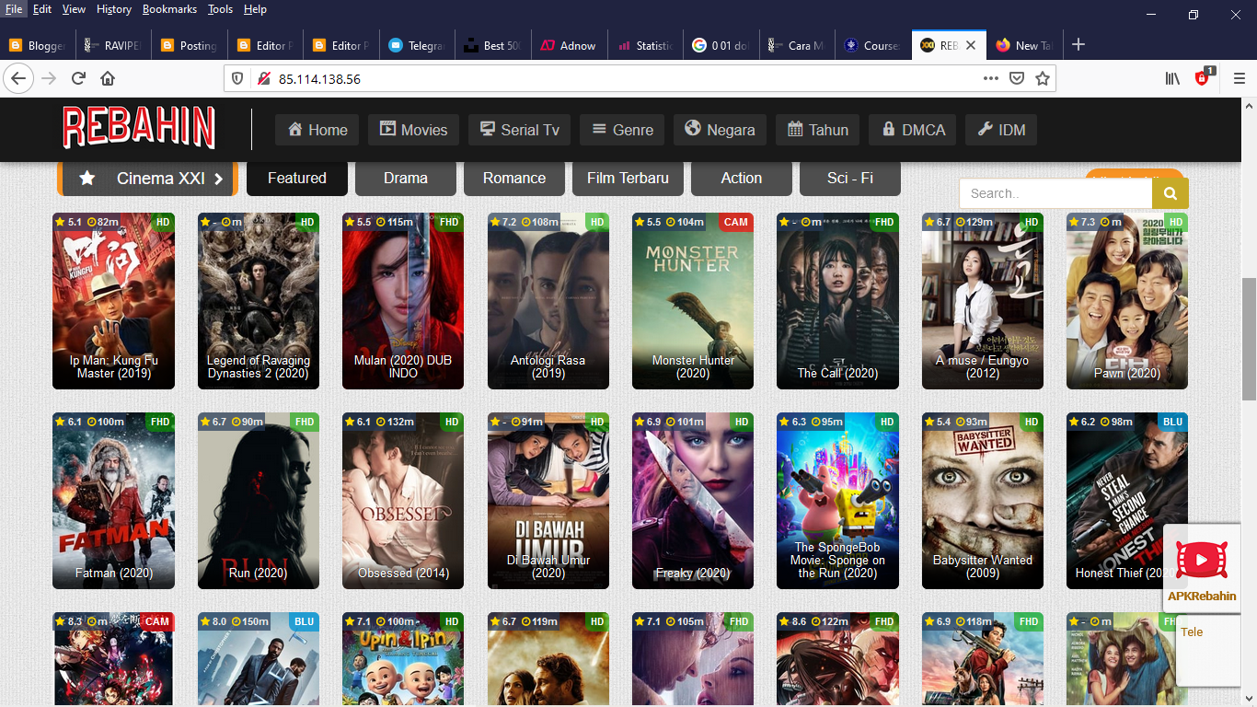Go to the browser home page icon
Image resolution: width=1257 pixels, height=707 pixels.
coord(108,78)
